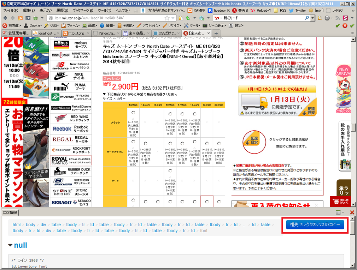Screen dimensions: 357x270
Task: Open the search history dropdown arrow
Action: [x=313, y=18]
